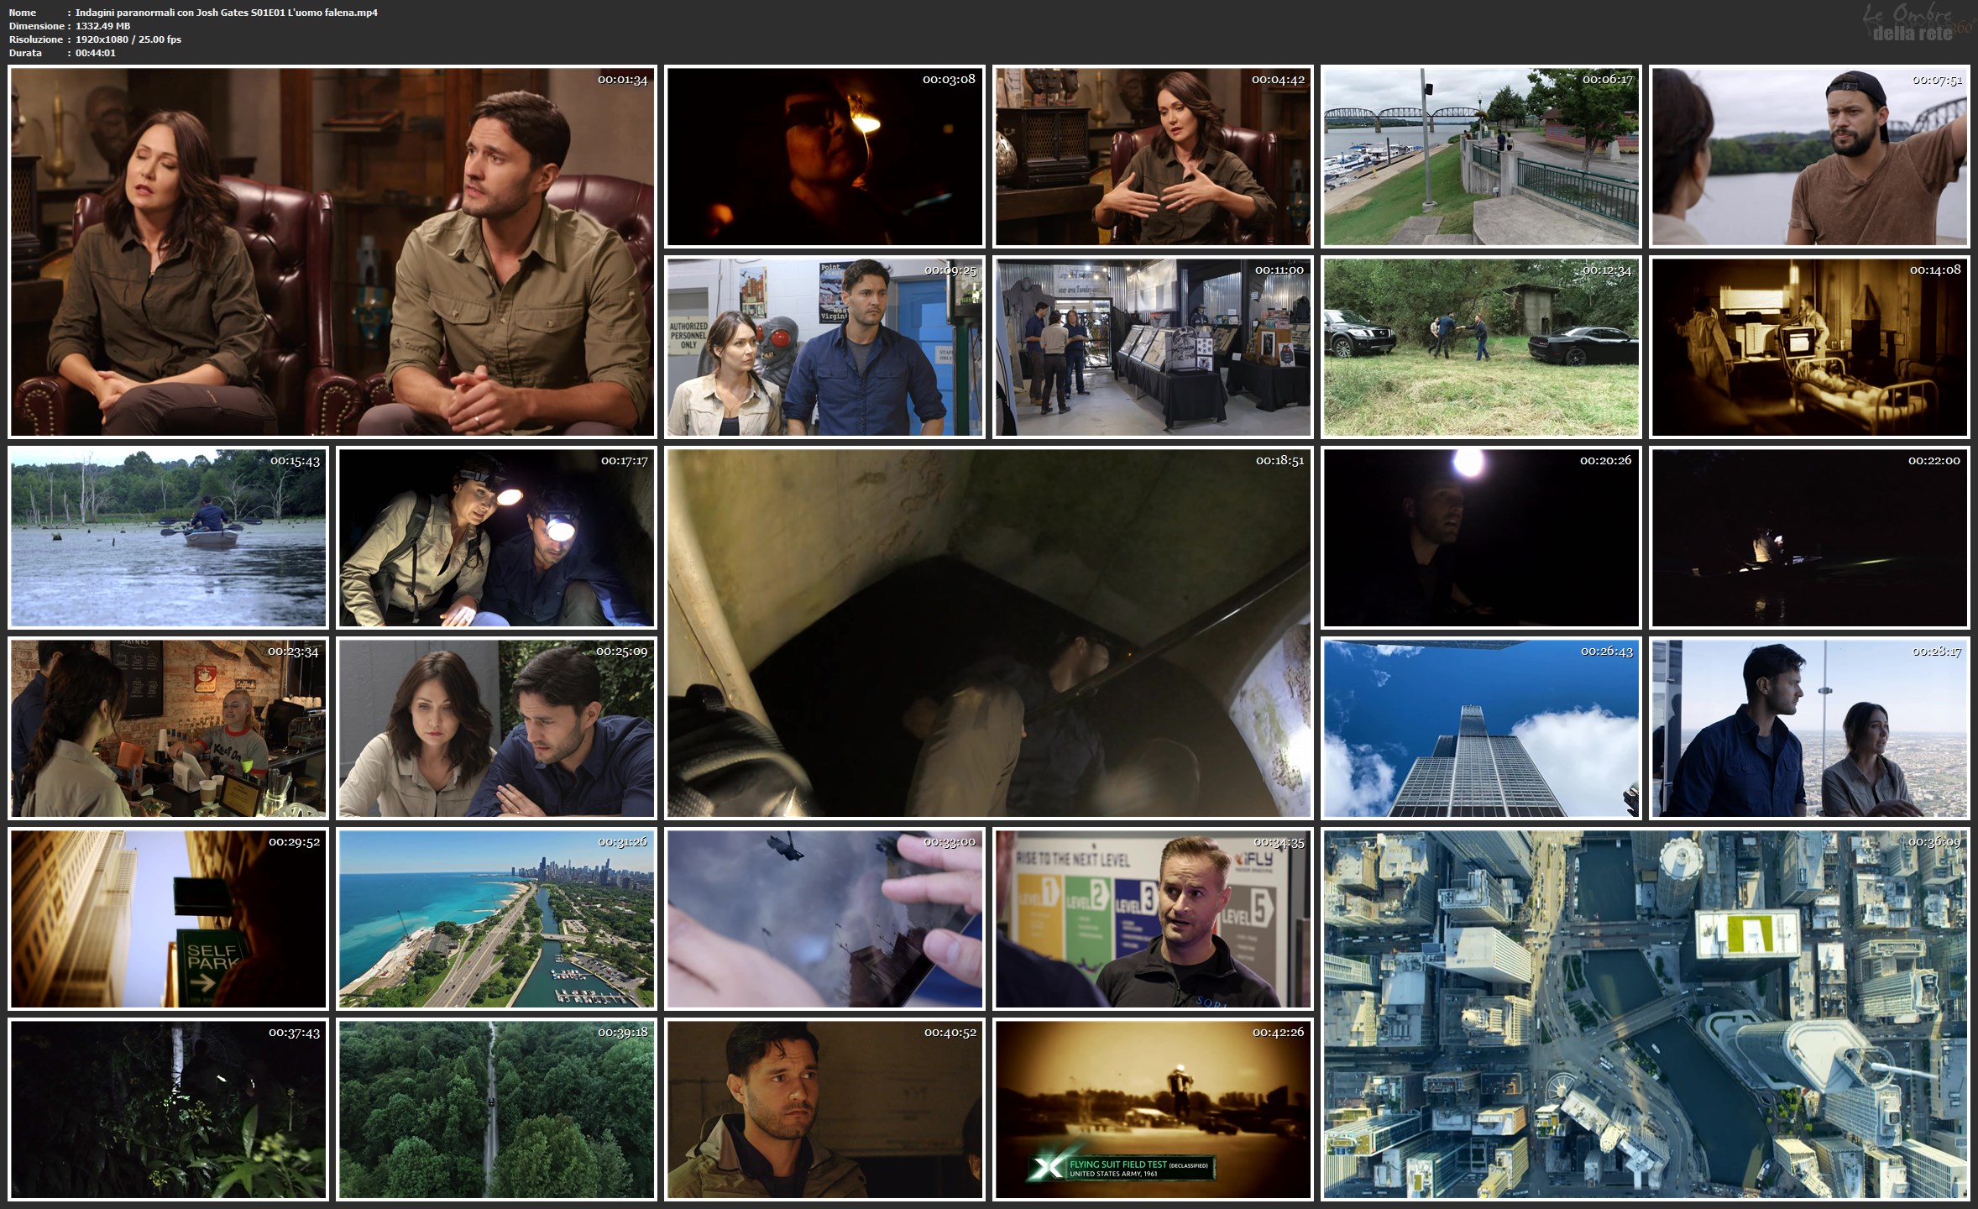
Task: Select the headlamp frame at 00:17:17
Action: click(496, 538)
